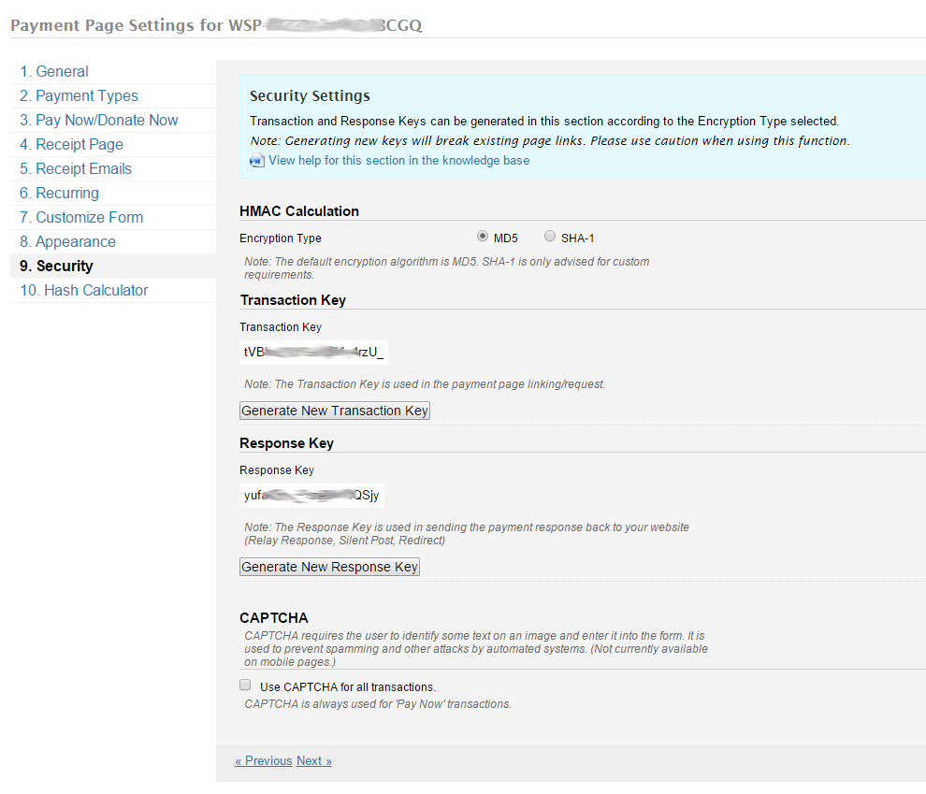
Task: Click Generate New Response Key button
Action: 329,567
